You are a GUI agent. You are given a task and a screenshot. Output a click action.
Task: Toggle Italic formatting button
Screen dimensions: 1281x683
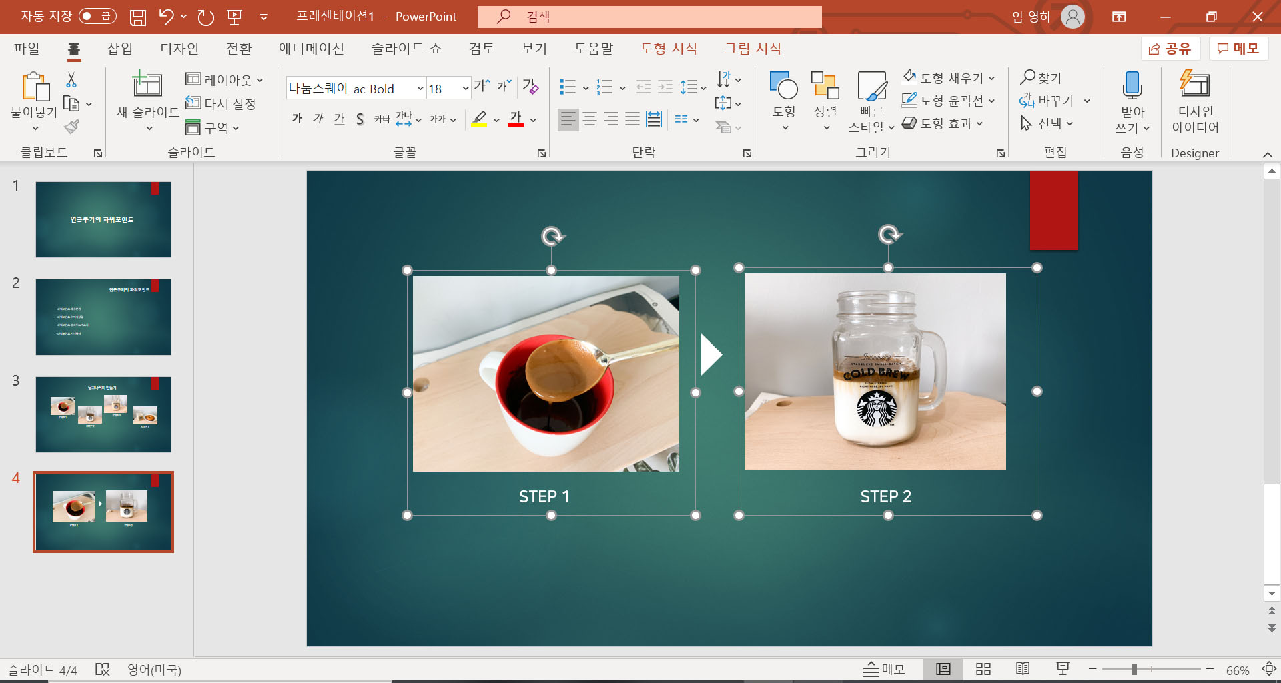(318, 119)
